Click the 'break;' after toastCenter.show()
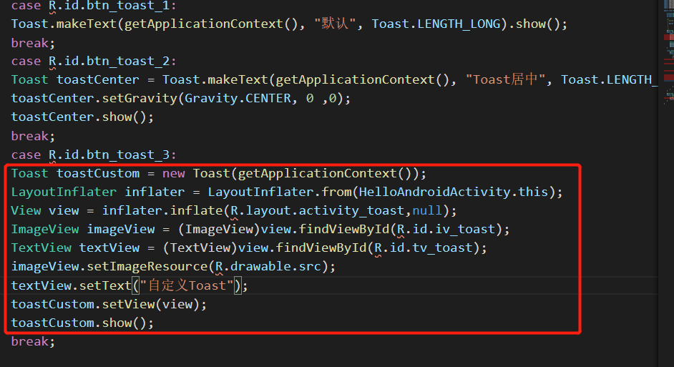Image resolution: width=674 pixels, height=367 pixels. click(x=33, y=136)
